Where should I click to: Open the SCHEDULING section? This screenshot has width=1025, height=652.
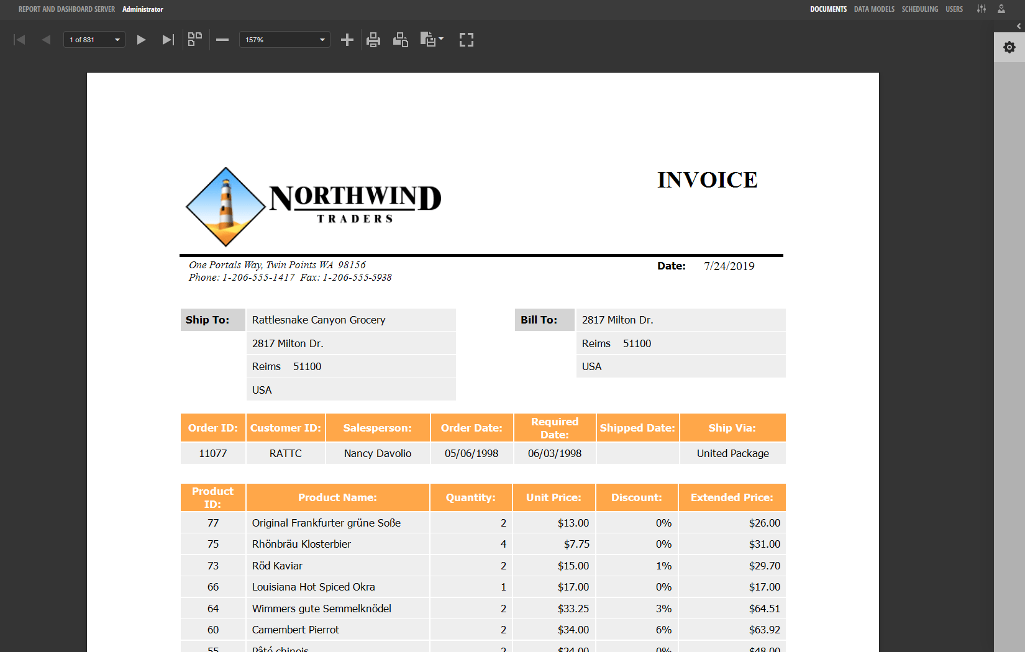point(920,9)
